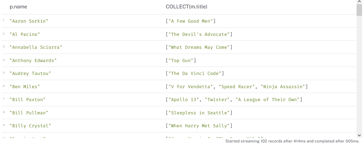Click the vertical scrollbar thumb
The width and height of the screenshot is (364, 146).
359,10
